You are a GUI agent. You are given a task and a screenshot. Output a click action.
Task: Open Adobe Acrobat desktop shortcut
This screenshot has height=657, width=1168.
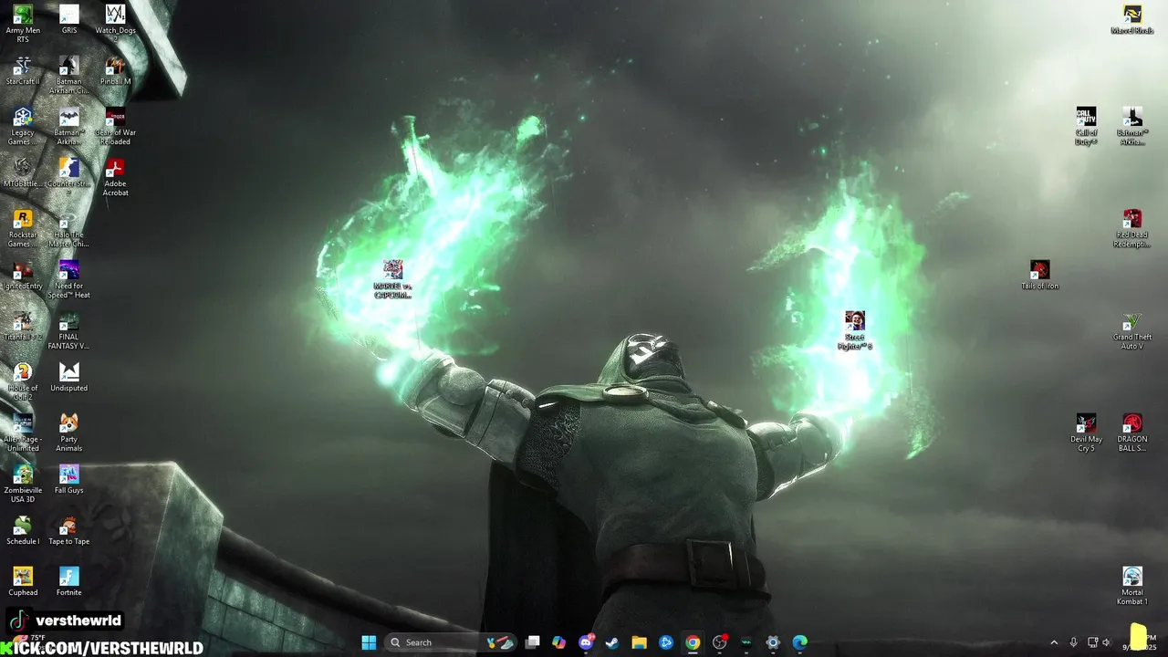coord(115,177)
